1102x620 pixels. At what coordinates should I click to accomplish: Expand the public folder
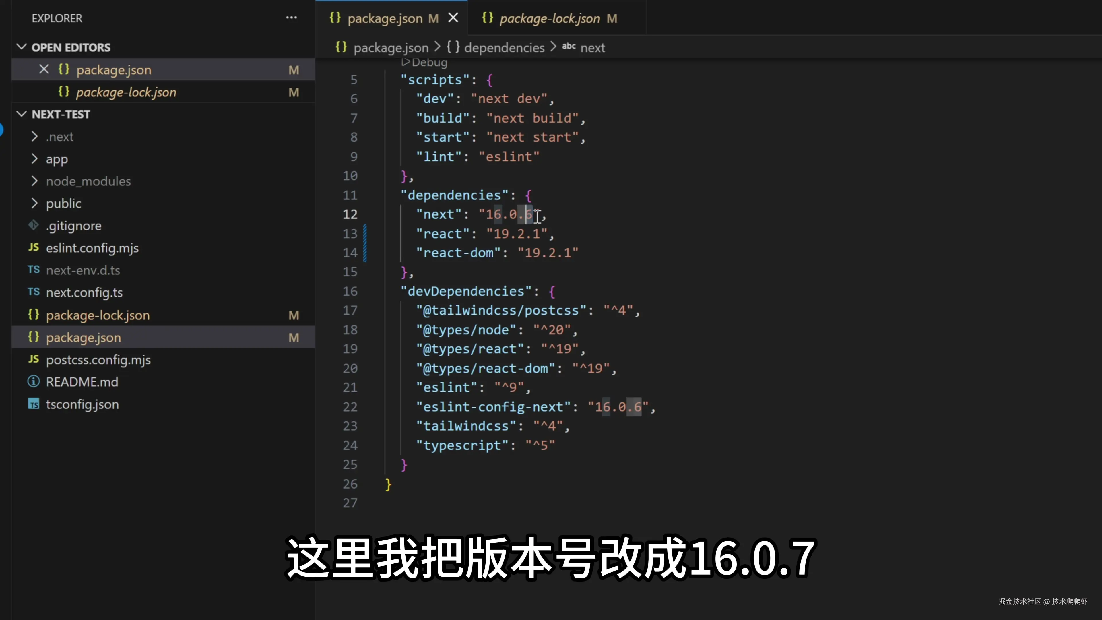click(x=34, y=203)
